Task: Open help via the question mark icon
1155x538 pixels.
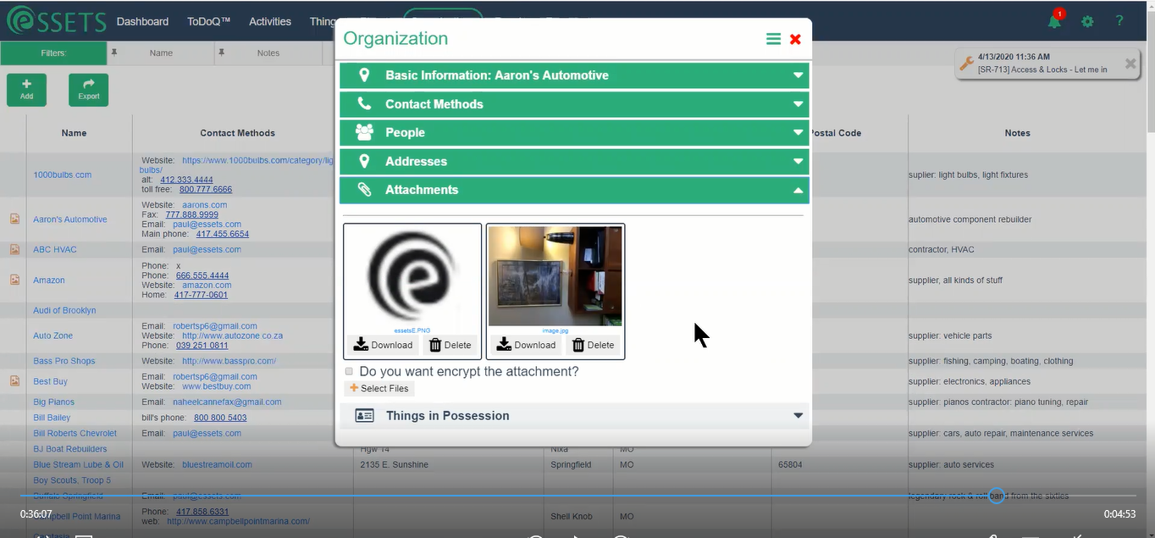Action: tap(1119, 21)
